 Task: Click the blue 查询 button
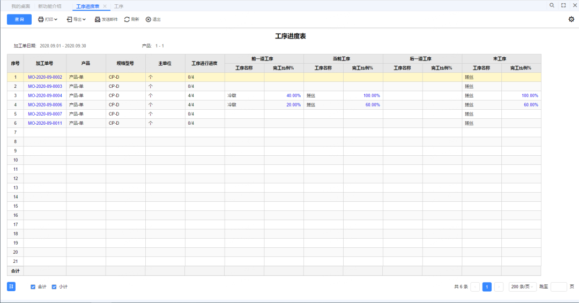point(19,19)
